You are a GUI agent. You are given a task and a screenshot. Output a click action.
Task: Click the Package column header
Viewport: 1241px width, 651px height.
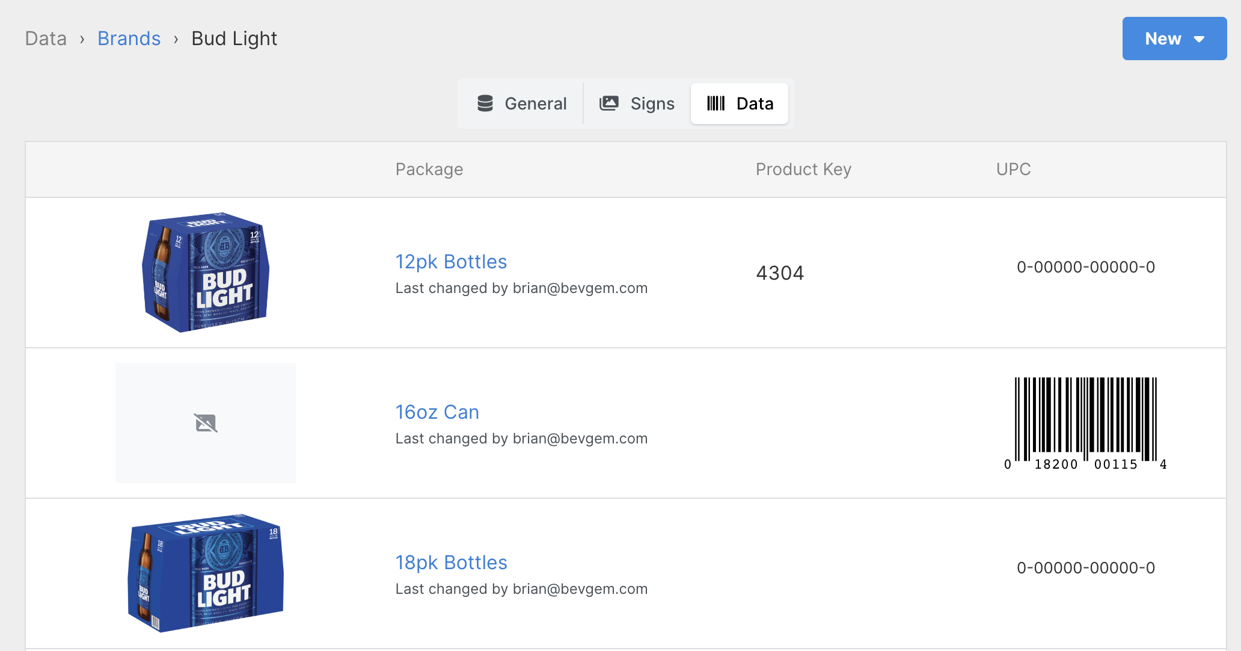429,170
